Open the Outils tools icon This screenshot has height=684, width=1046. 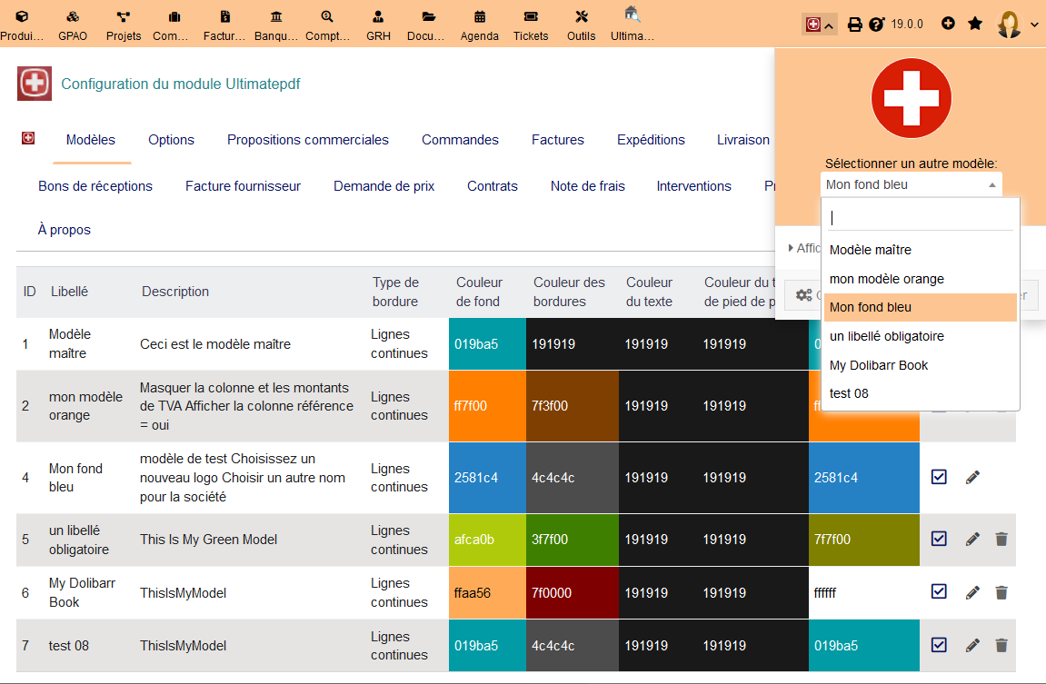pos(582,17)
